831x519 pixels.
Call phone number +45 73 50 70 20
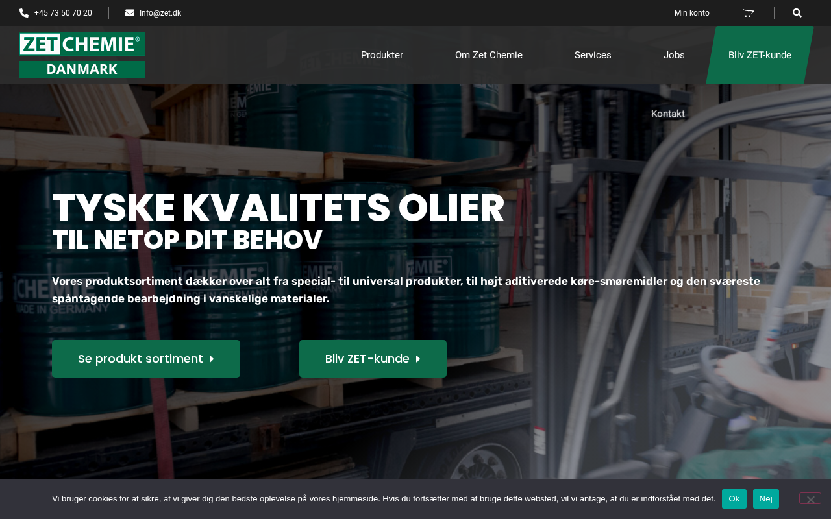[63, 13]
